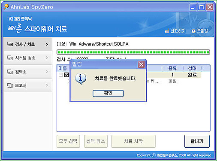
Task: Click the 선택 취소 button
Action: click(96, 141)
